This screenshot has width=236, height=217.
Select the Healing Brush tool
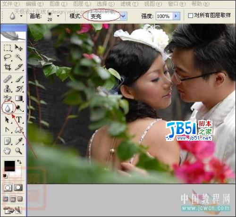[x=8, y=79]
